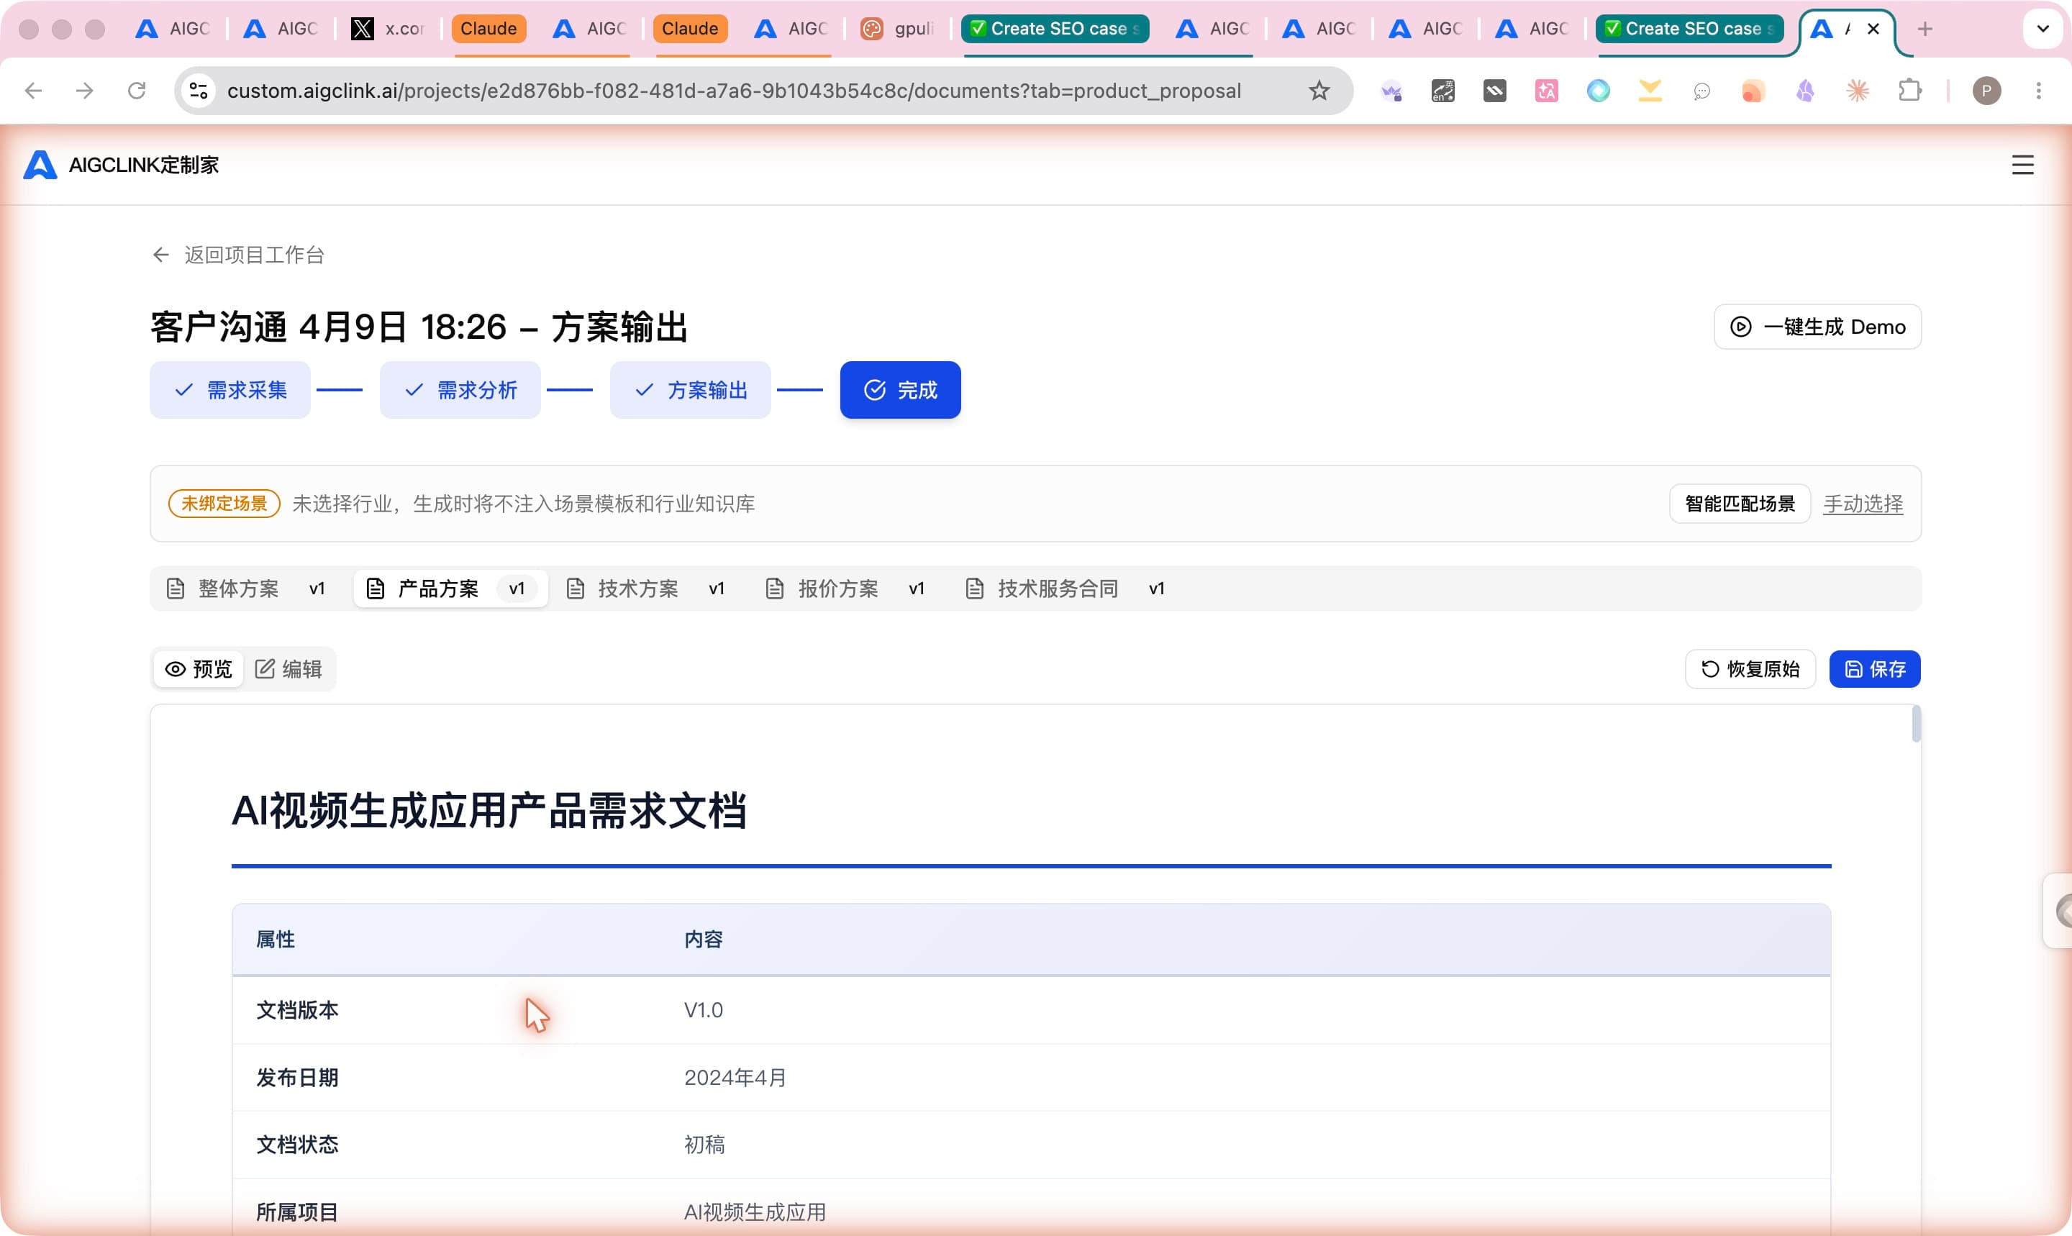Viewport: 2072px width, 1236px height.
Task: Click the AI视频生成应用产品需求文档 heading
Action: coord(489,810)
